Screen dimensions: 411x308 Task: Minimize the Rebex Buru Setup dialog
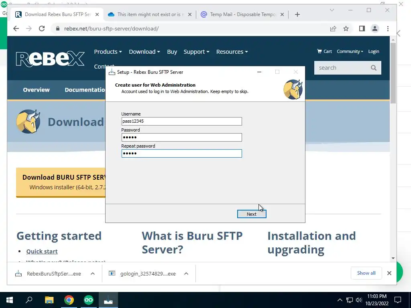click(x=259, y=72)
